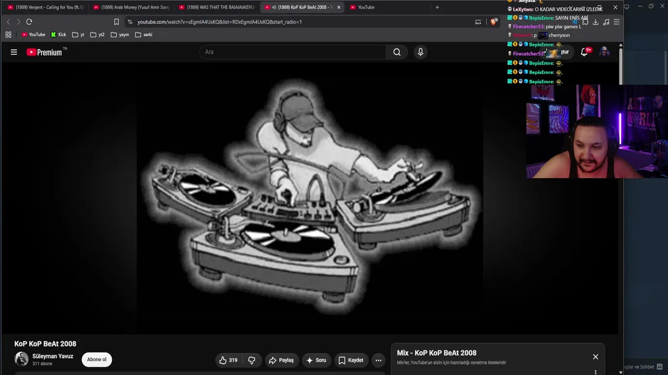Bookmark this page in the address bar

tap(116, 22)
